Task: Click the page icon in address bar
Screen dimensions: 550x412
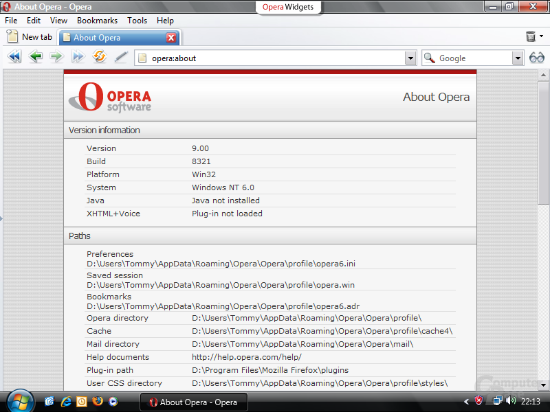Action: [142, 58]
